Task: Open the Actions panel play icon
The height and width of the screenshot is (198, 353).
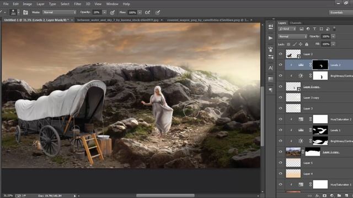Action: [271, 38]
